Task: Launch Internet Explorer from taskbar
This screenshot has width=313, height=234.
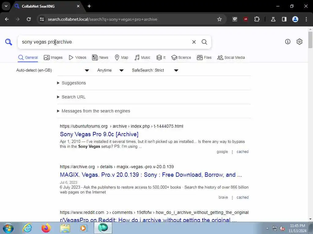Action: (x=27, y=228)
